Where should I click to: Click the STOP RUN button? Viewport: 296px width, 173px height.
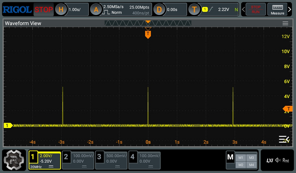pos(255,9)
